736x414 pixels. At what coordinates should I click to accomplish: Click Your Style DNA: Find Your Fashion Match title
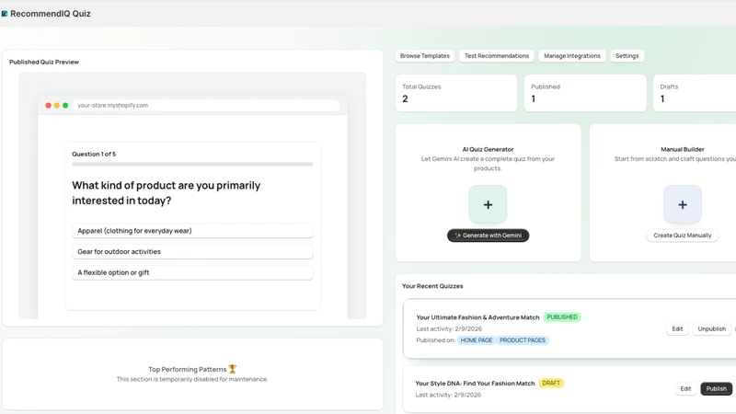pyautogui.click(x=475, y=384)
